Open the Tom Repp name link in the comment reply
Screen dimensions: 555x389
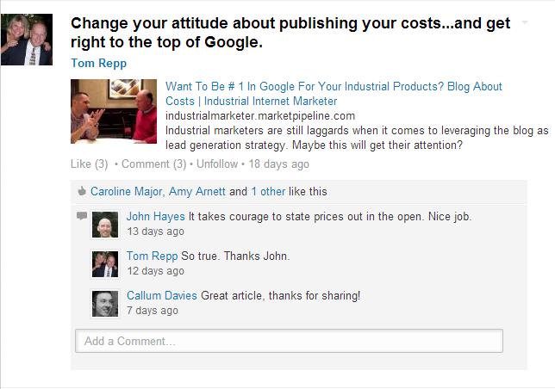pyautogui.click(x=153, y=256)
